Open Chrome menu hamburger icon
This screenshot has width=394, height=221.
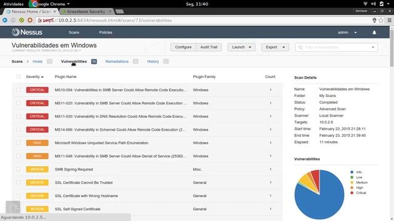point(390,20)
